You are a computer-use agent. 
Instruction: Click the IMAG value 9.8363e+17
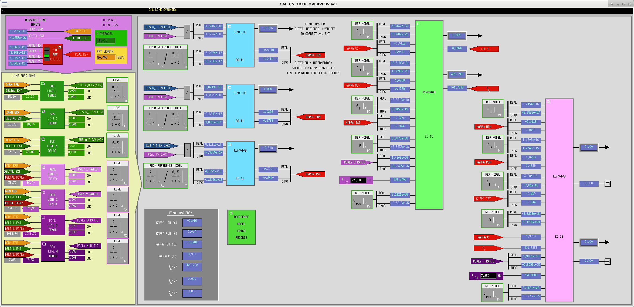point(213,122)
